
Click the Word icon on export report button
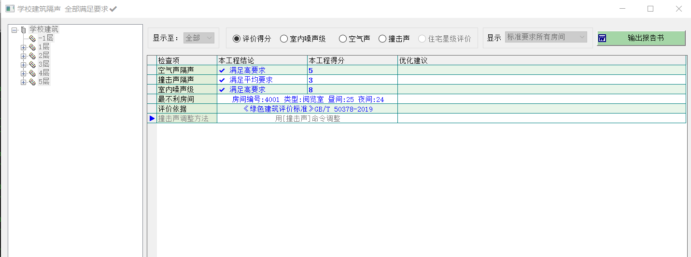(x=602, y=38)
